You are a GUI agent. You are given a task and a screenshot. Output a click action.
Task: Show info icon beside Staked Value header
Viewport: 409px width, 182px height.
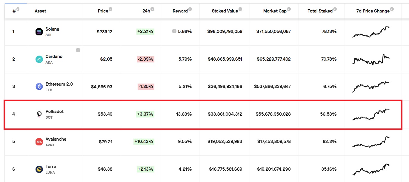240,9
